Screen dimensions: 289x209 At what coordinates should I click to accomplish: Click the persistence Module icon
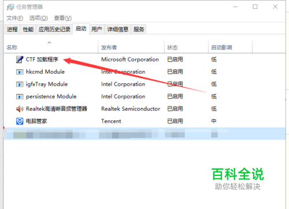coord(20,97)
